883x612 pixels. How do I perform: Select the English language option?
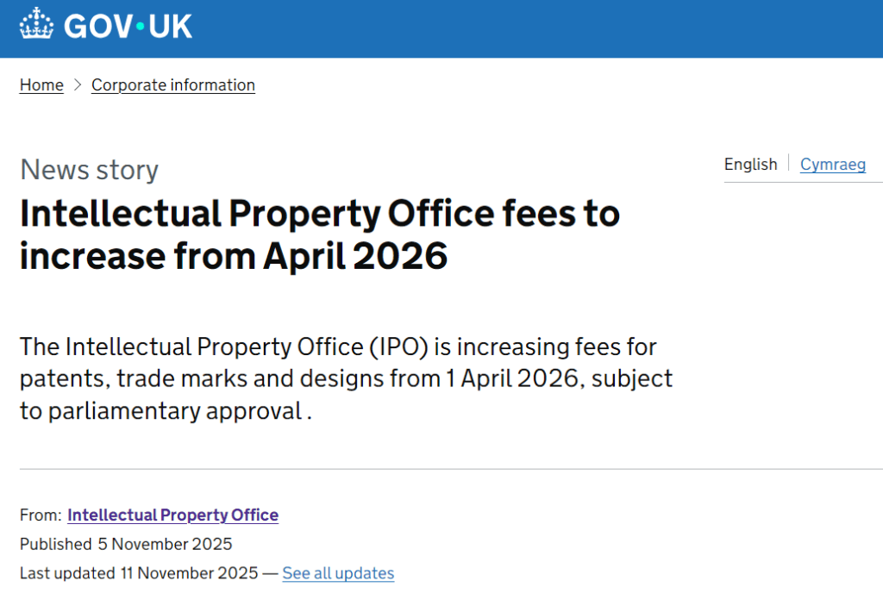[x=750, y=164]
